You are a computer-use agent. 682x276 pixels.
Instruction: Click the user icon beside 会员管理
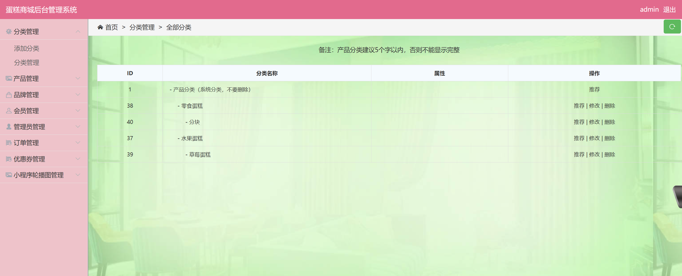(9, 111)
